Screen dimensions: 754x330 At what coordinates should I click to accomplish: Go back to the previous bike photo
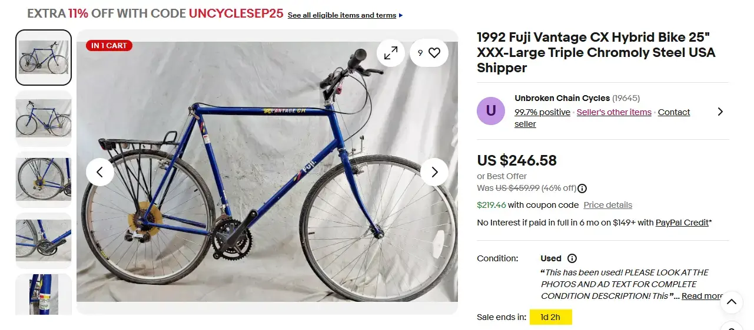tap(100, 172)
